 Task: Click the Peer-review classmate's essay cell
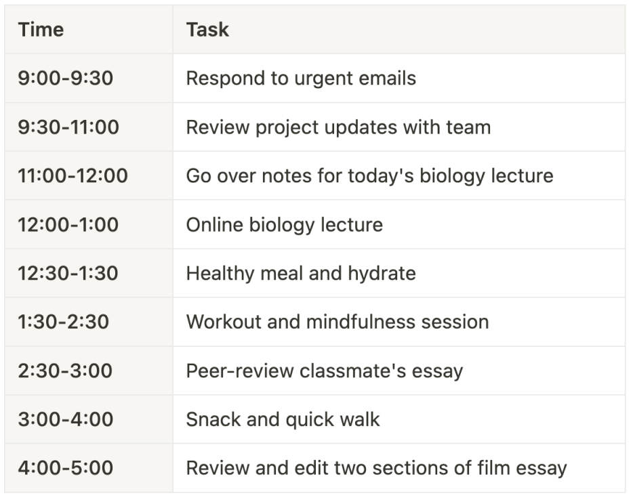tap(324, 371)
